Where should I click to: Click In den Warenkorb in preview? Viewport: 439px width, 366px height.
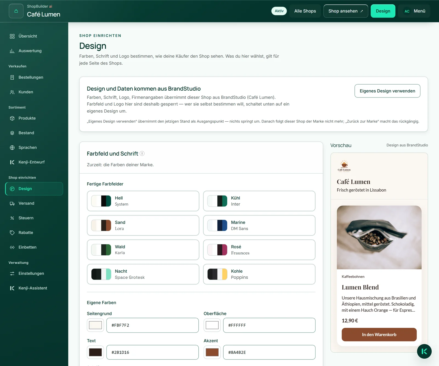click(x=379, y=334)
